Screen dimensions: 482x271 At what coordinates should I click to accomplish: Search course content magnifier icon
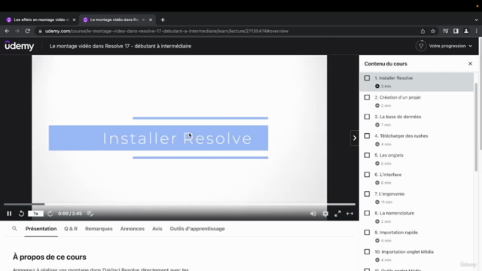[14, 229]
